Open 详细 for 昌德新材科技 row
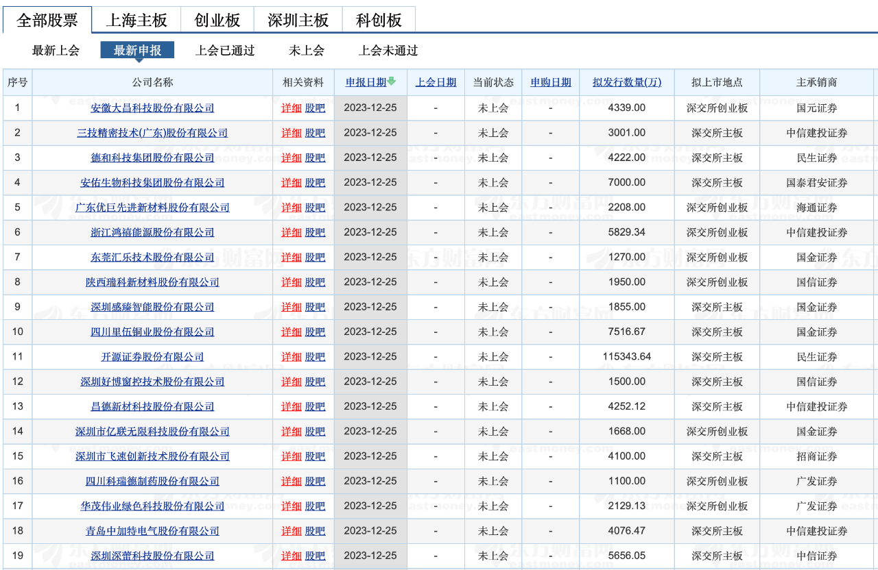 (x=292, y=407)
